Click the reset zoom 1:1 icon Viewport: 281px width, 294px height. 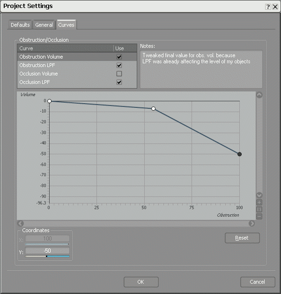click(259, 210)
